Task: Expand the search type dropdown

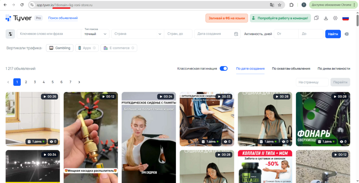Action: (x=95, y=34)
